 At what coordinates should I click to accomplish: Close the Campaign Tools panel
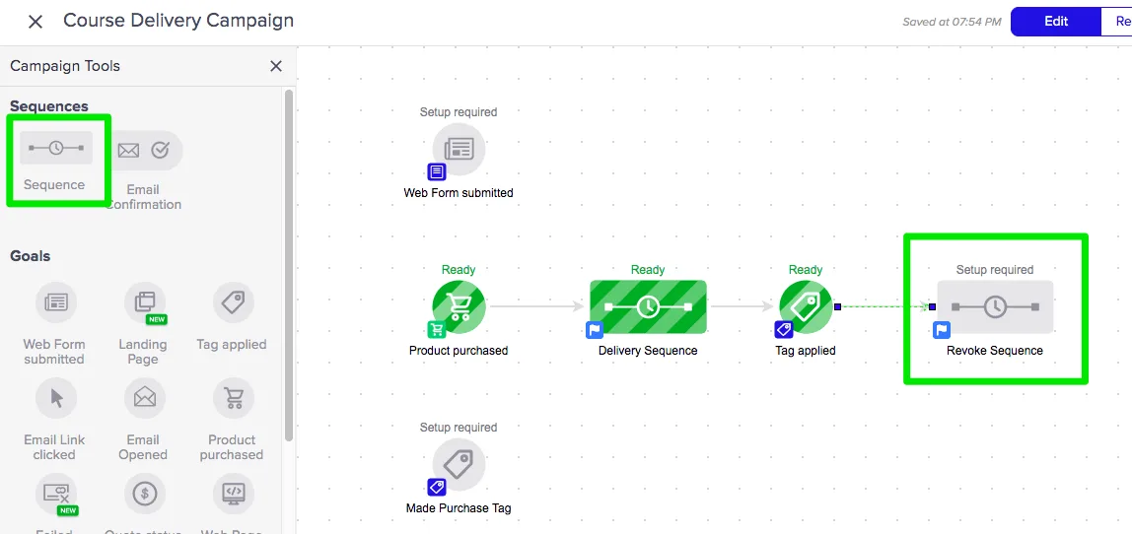276,66
